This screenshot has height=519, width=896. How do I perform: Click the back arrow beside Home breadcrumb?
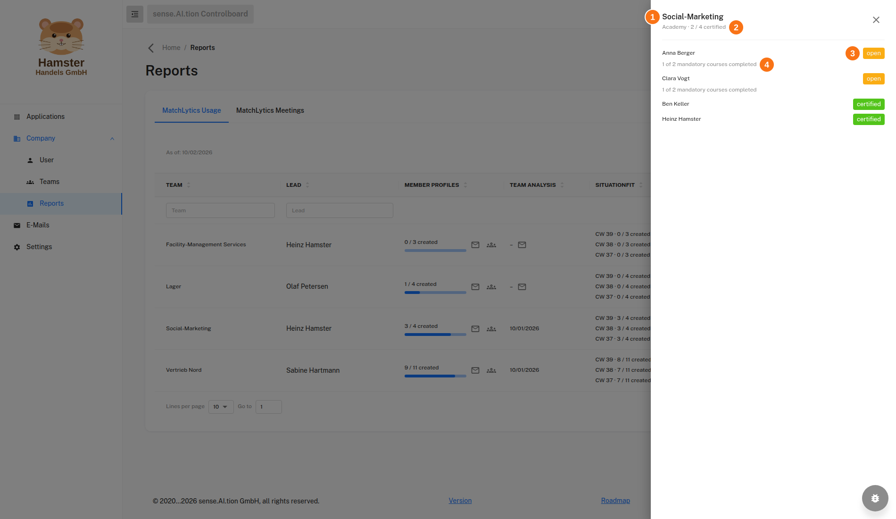coord(151,48)
